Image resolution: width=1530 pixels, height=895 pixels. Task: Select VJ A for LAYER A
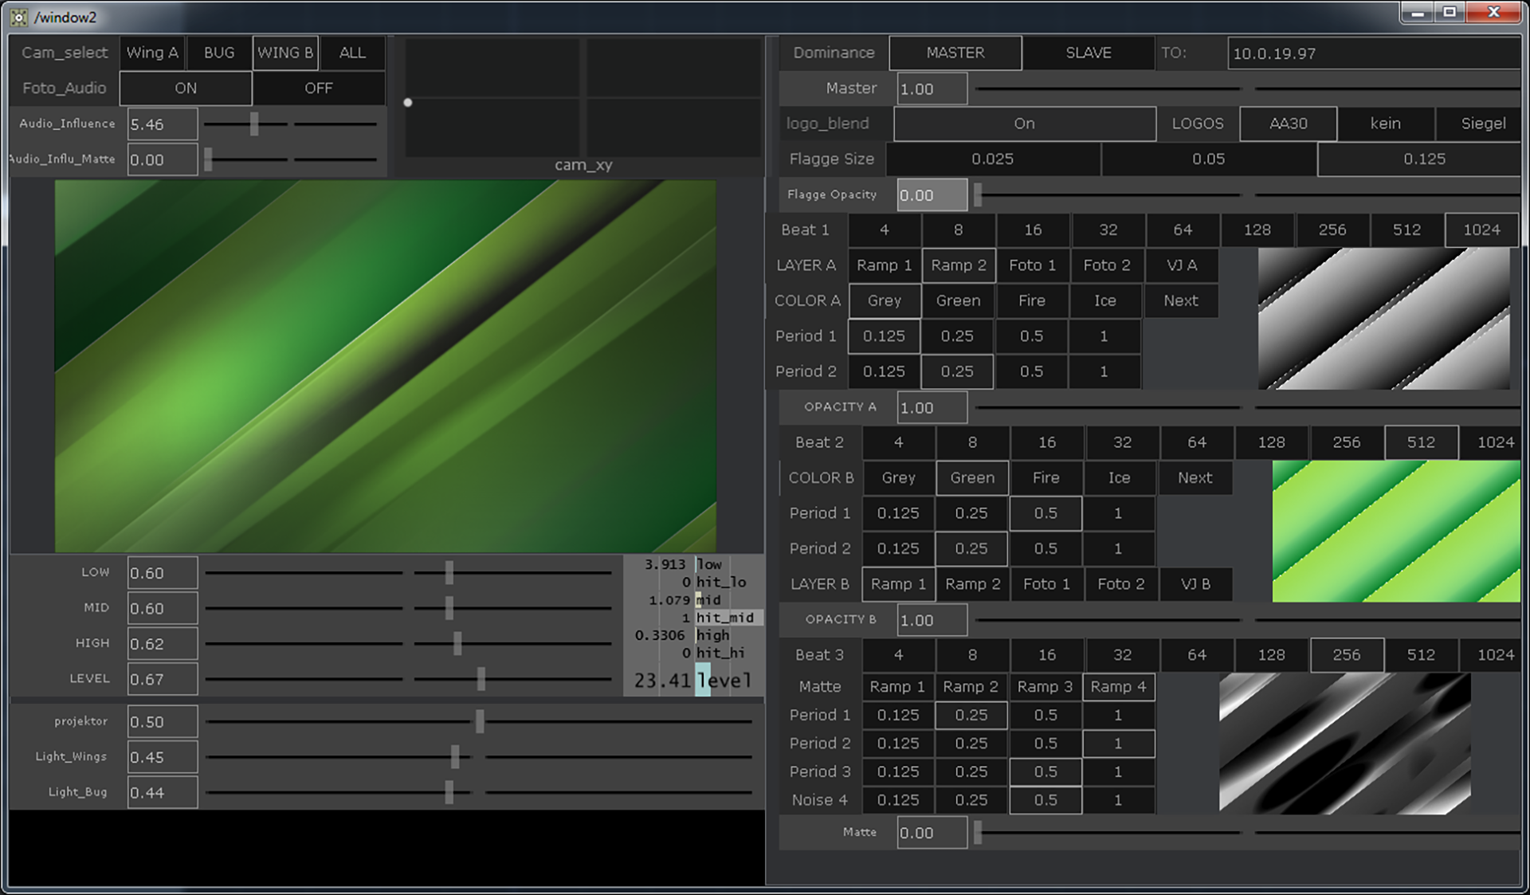pyautogui.click(x=1182, y=265)
